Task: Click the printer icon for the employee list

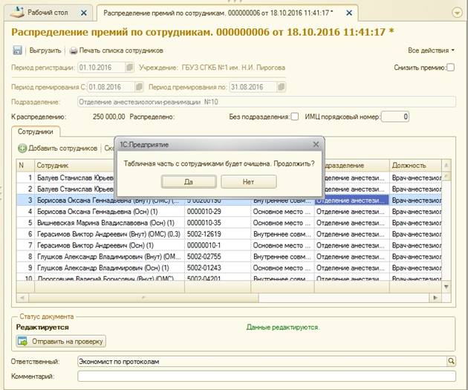Action: click(x=74, y=51)
